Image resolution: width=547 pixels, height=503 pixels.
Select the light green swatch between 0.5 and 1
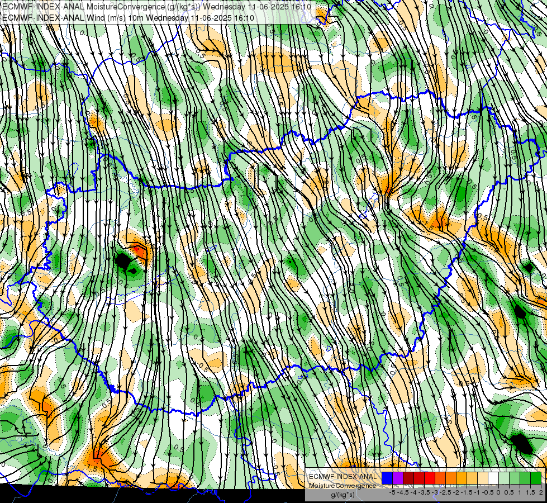[515, 478]
